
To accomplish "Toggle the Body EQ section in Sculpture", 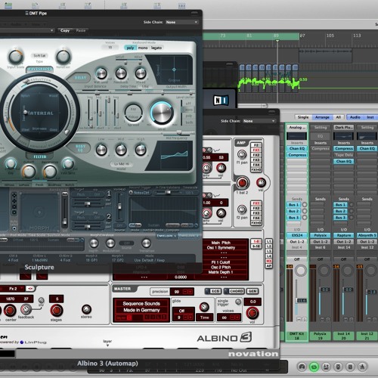I will click(80, 148).
